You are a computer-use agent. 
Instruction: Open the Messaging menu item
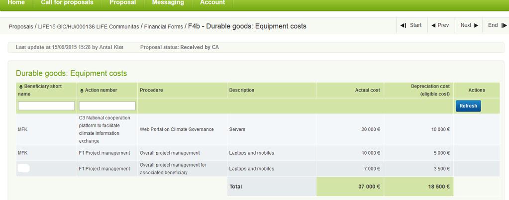point(168,2)
